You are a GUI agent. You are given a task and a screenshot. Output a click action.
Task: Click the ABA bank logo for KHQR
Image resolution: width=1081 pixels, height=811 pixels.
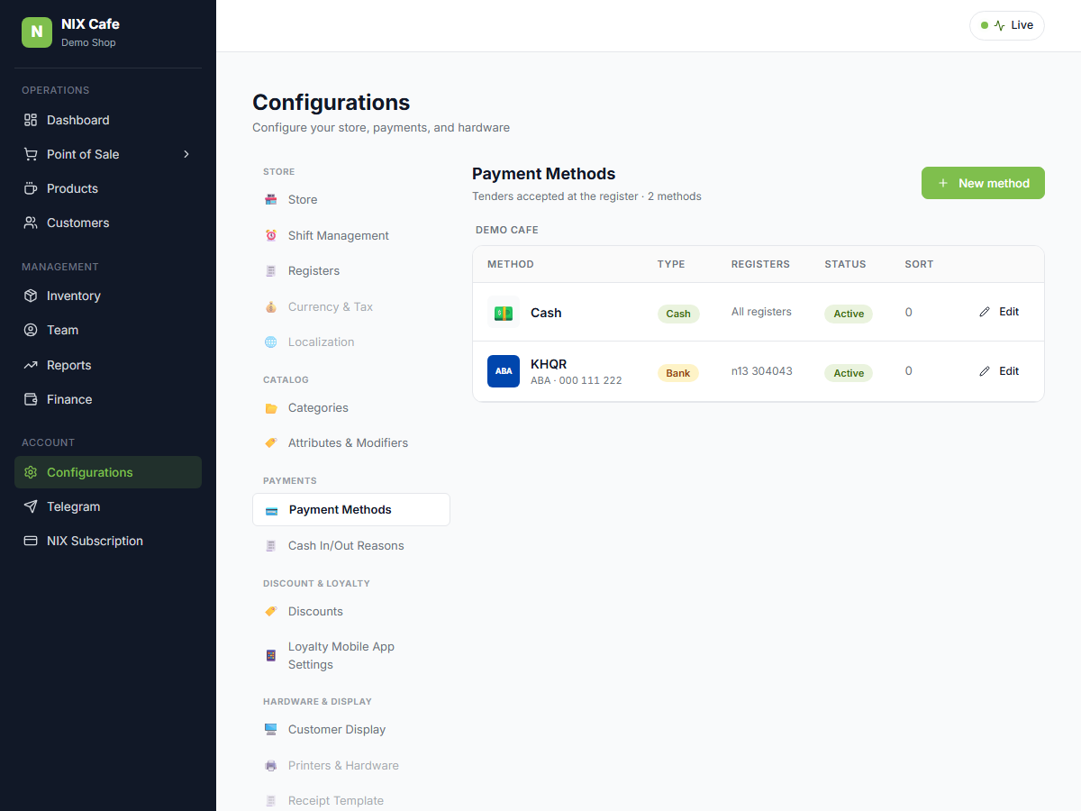point(504,371)
